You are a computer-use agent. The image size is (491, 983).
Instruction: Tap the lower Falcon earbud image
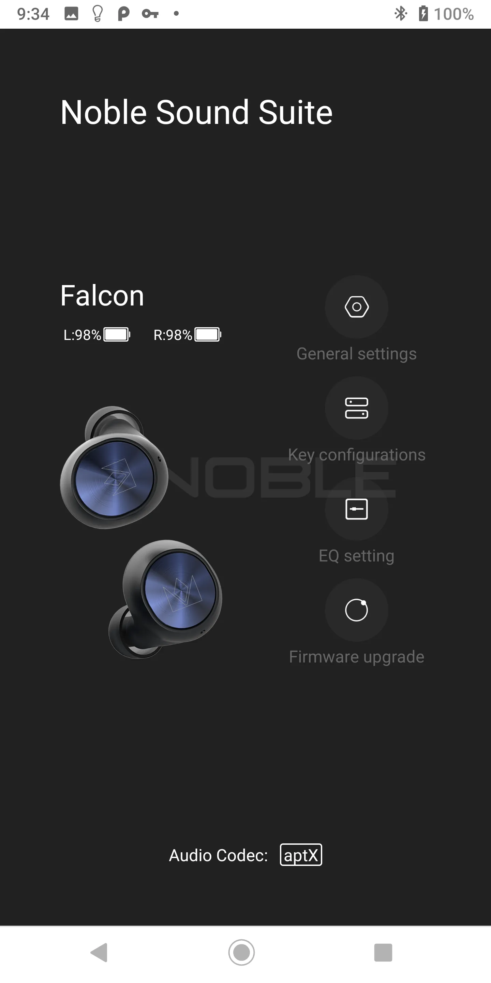click(165, 599)
